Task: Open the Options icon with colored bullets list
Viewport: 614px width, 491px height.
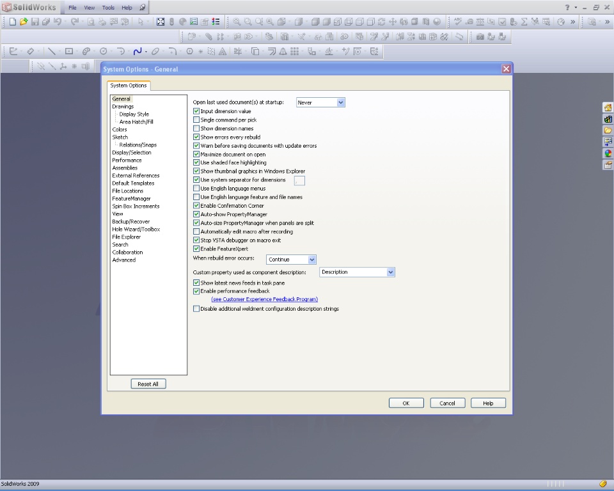Action: tap(216, 22)
